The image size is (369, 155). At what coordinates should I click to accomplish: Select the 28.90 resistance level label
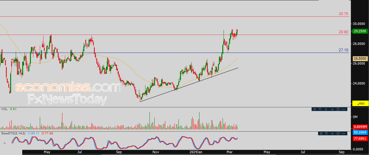pos(343,32)
